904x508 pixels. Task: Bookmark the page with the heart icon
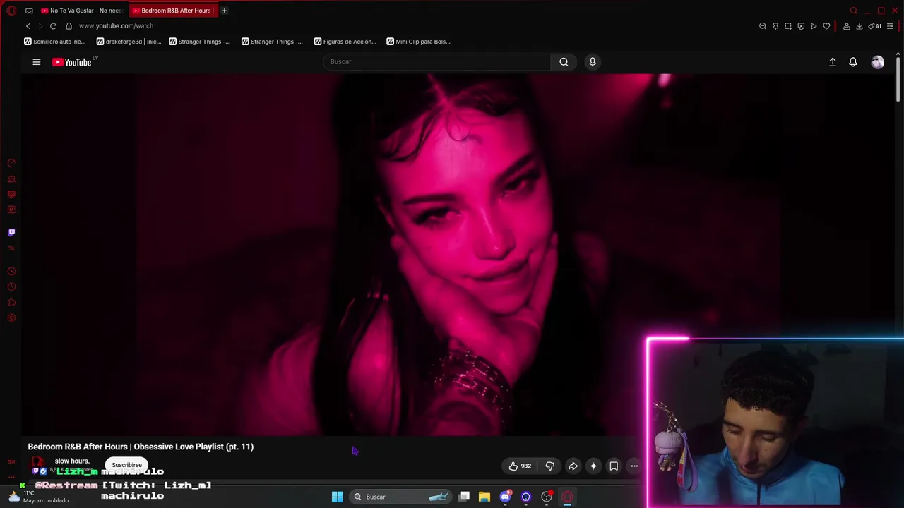tap(826, 26)
